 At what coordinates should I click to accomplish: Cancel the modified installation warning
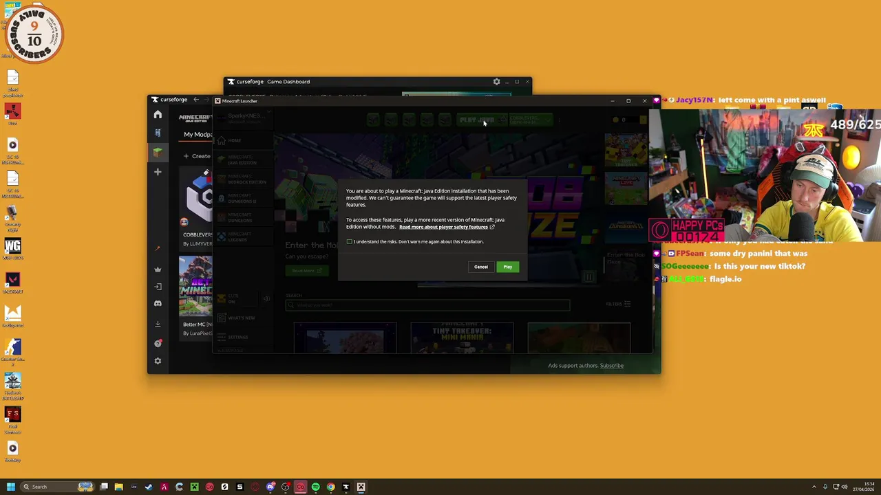(480, 267)
